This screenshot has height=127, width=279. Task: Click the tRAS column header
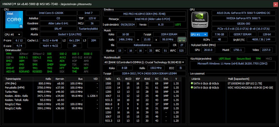click(x=147, y=79)
